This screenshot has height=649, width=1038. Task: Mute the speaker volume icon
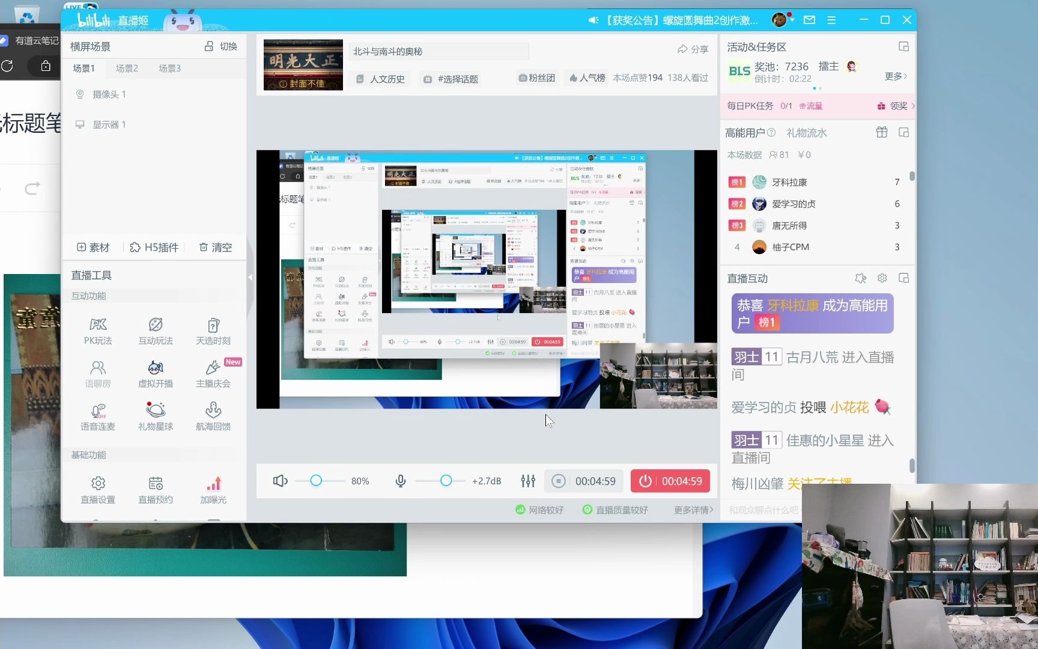click(x=280, y=481)
